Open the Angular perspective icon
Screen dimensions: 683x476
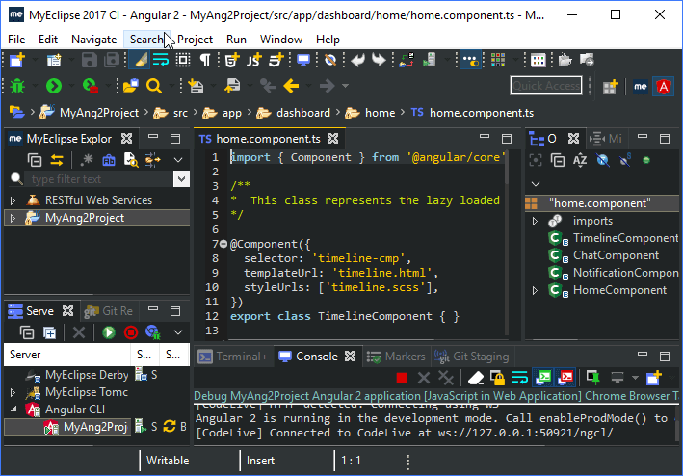coord(664,86)
